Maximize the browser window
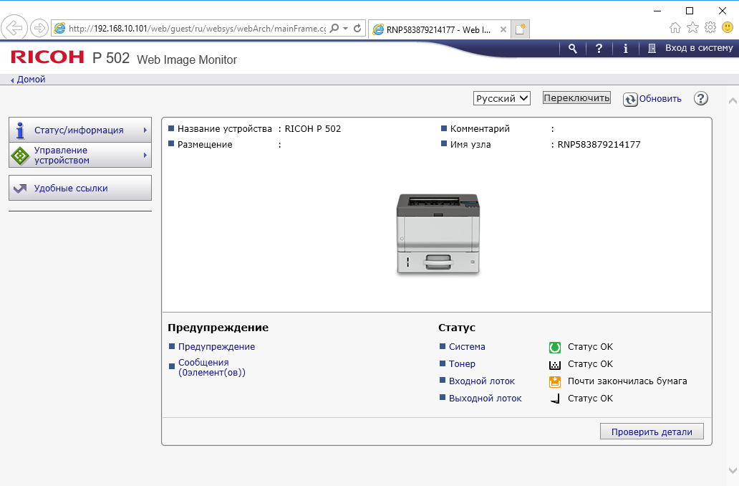Screen dimensions: 739x486 pos(690,10)
